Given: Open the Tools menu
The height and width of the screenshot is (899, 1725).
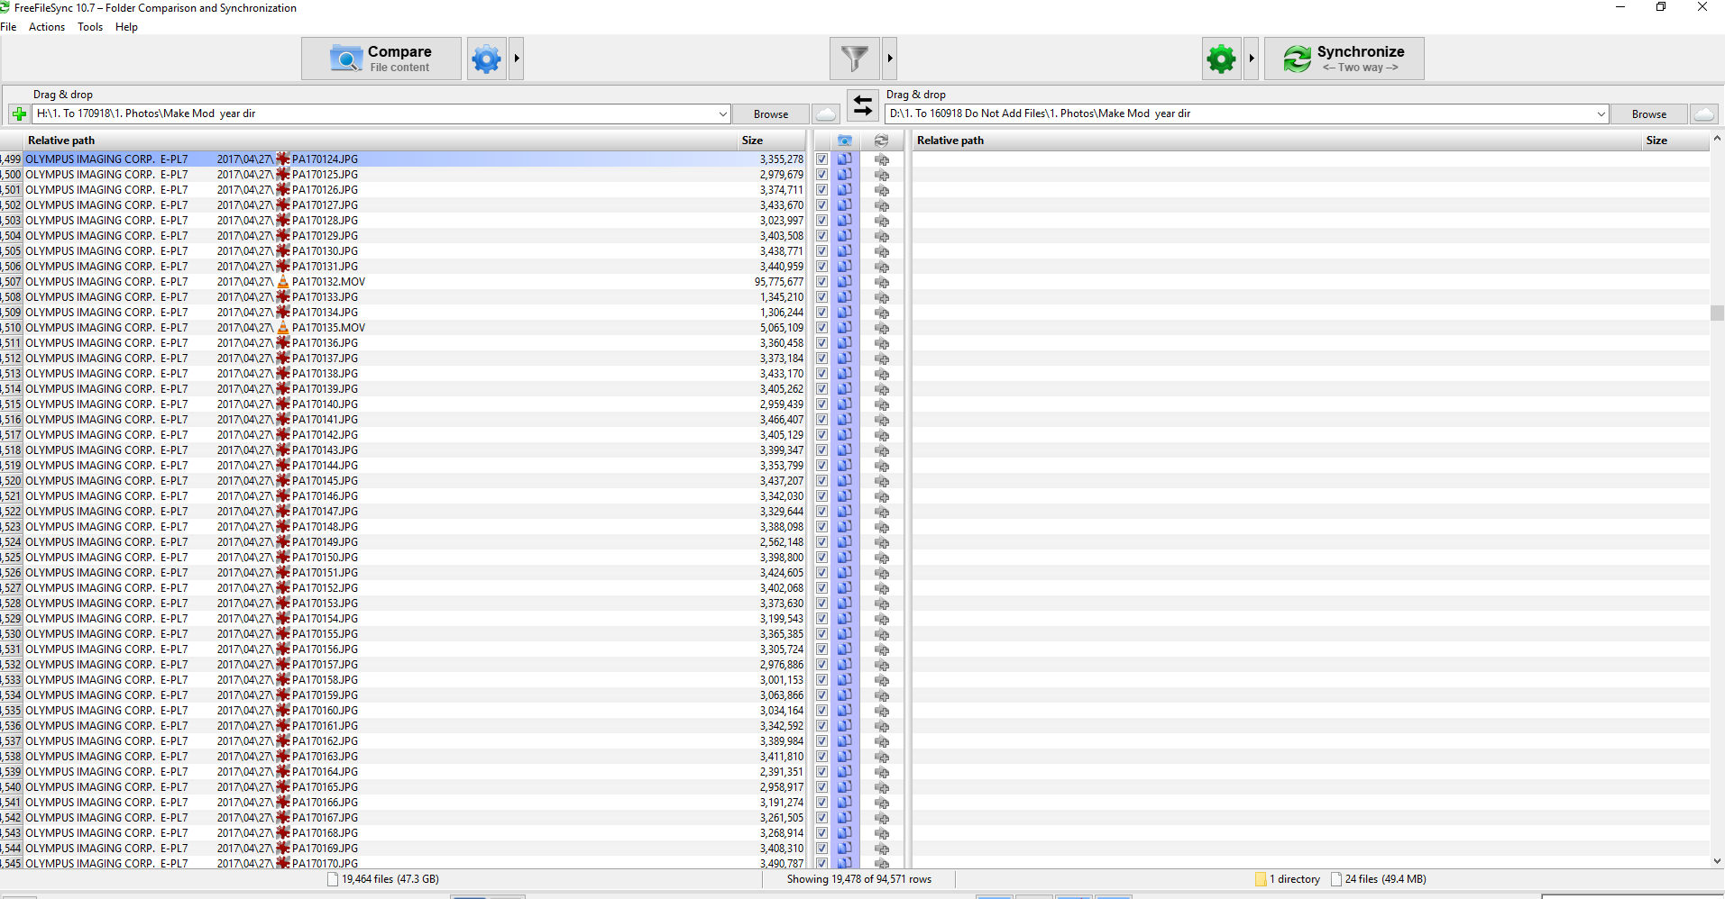Looking at the screenshot, I should tap(90, 27).
